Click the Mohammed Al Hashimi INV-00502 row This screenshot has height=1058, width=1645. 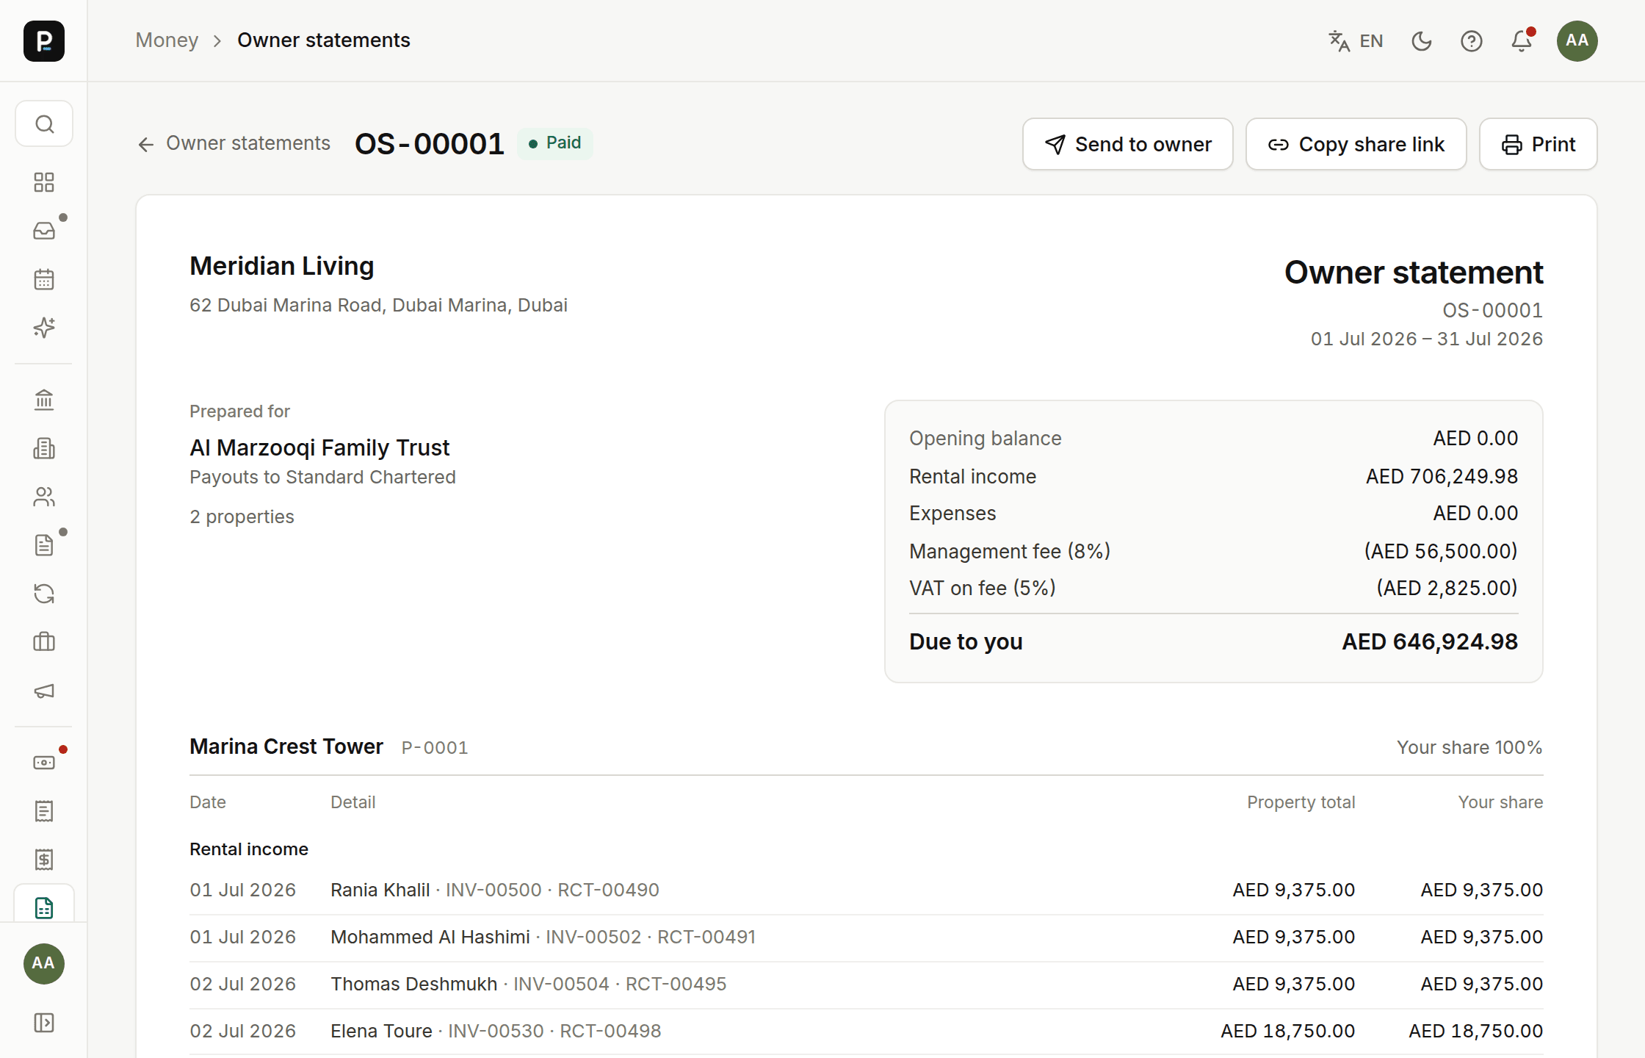coord(867,937)
